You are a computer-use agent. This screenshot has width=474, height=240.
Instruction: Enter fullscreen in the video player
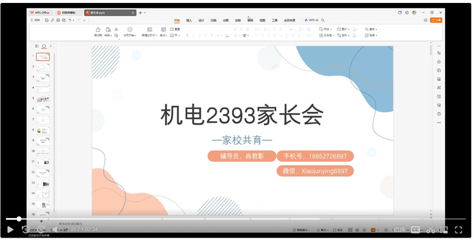click(x=459, y=229)
